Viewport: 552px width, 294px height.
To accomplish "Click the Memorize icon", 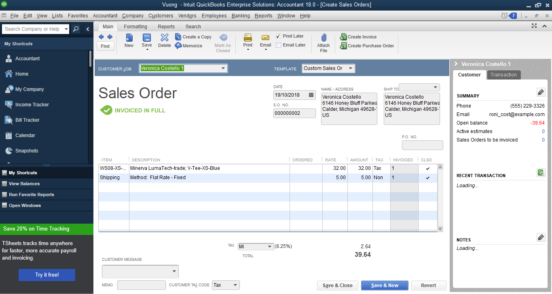I will [178, 46].
